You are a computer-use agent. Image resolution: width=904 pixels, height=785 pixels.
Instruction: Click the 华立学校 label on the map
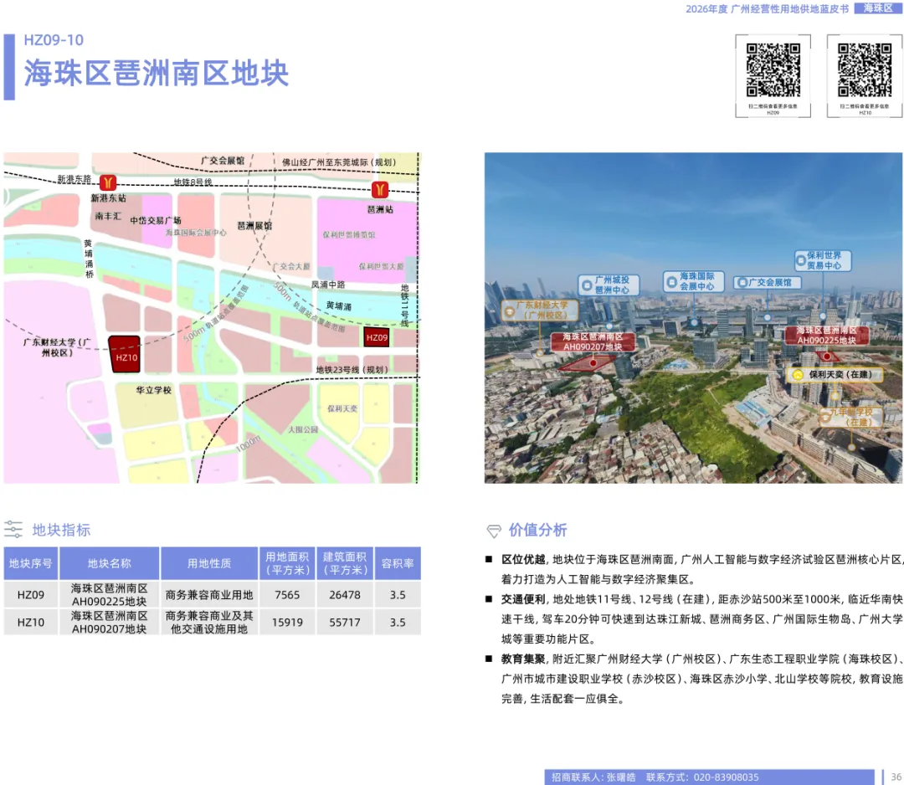tap(154, 390)
